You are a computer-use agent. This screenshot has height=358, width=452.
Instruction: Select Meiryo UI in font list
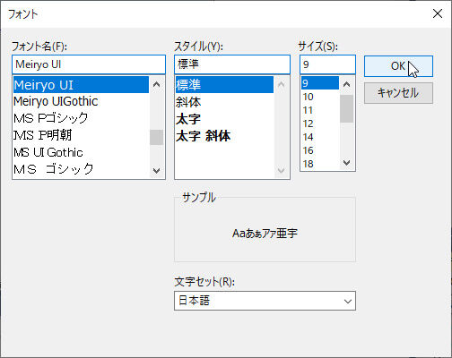(x=81, y=85)
